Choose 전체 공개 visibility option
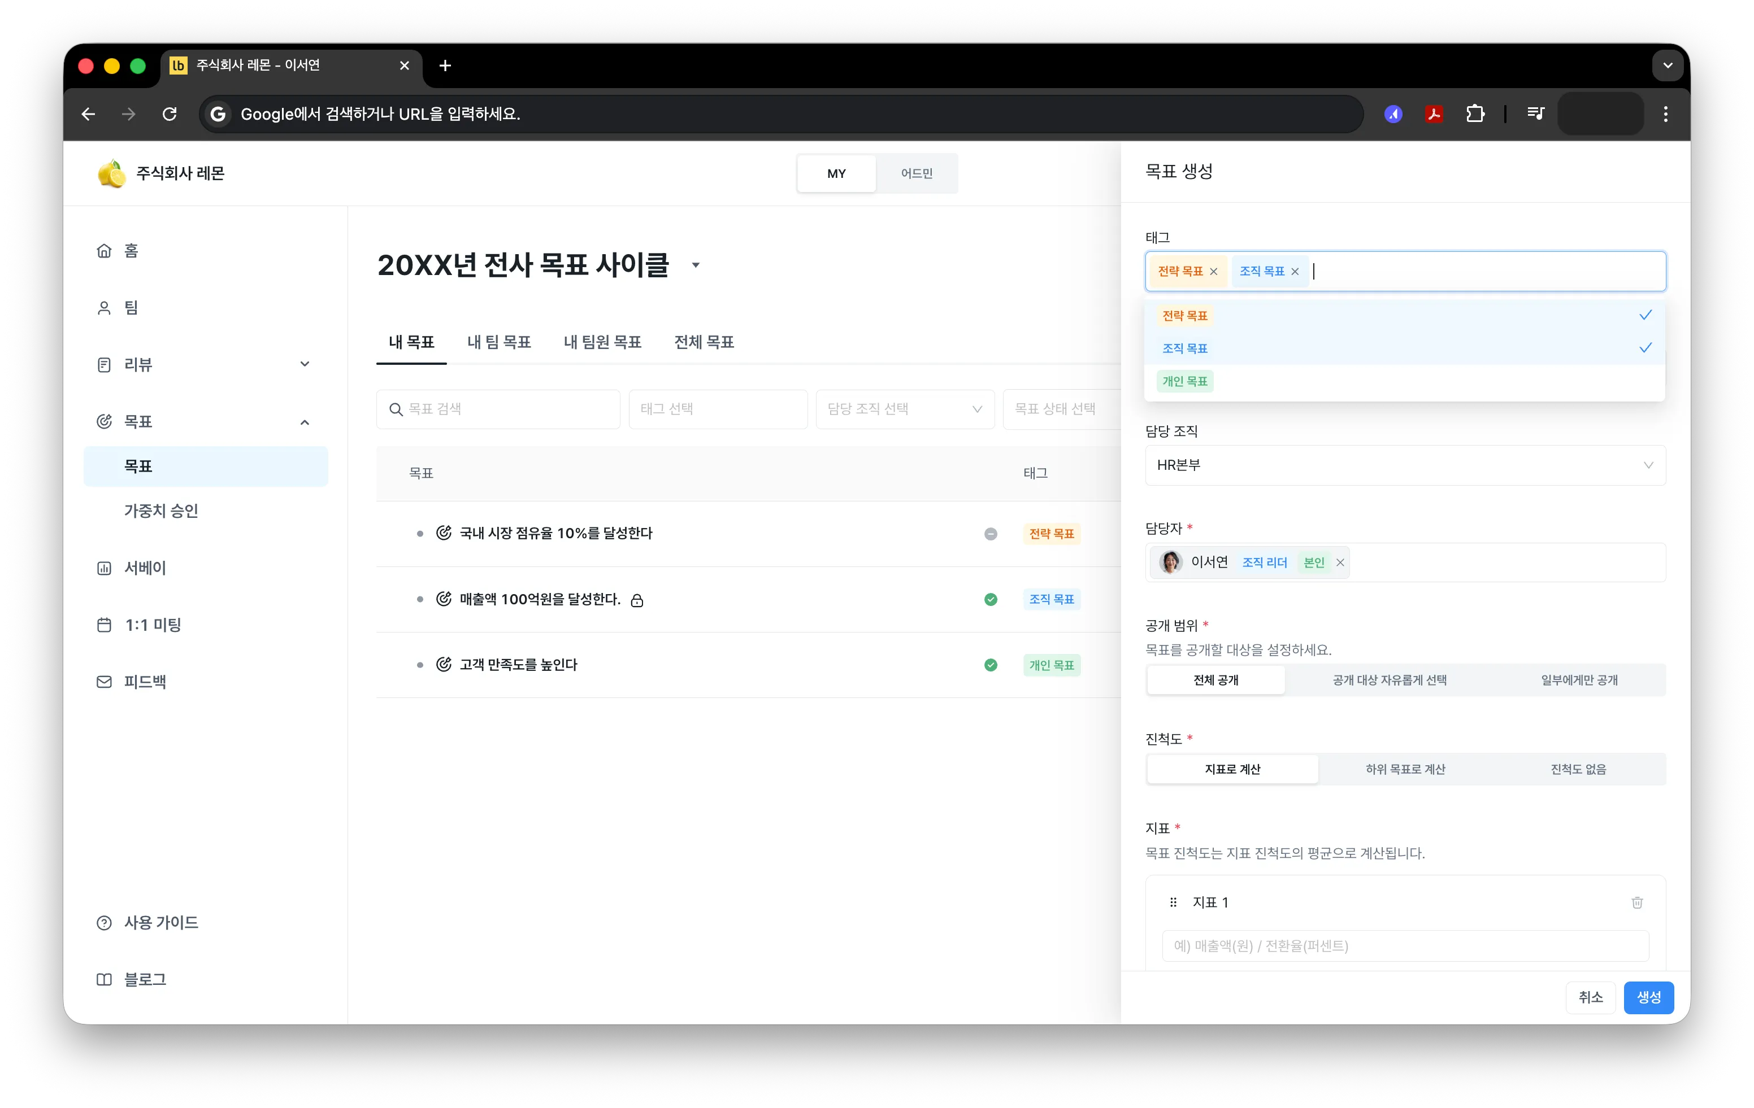 pos(1215,680)
